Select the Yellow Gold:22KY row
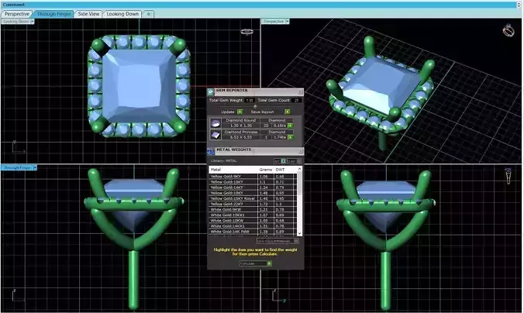 (253, 204)
